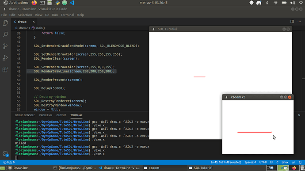Click the Split Editor icon
The image size is (305, 171).
pyautogui.click(x=292, y=22)
